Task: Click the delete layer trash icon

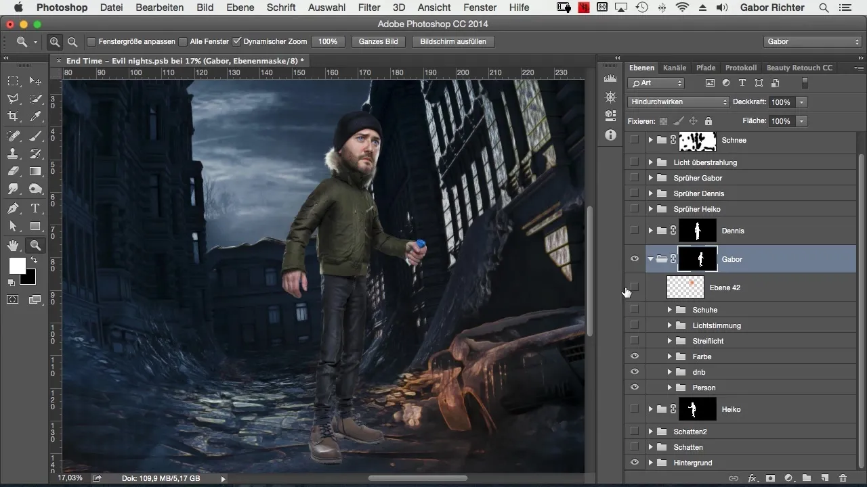Action: (843, 478)
